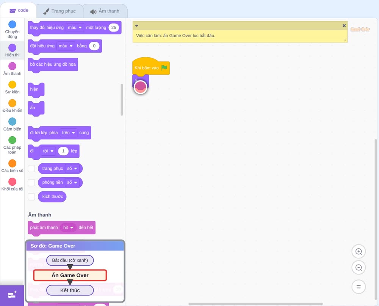Image resolution: width=379 pixels, height=306 pixels.
Task: Select the Sự kiện block category
Action: (x=12, y=87)
